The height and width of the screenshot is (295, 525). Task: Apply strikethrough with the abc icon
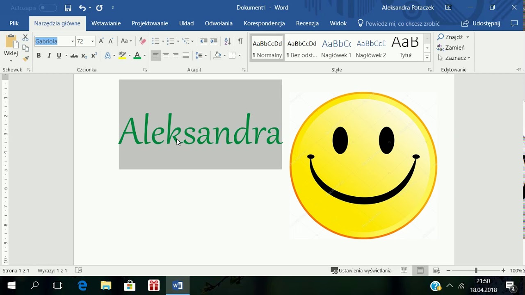[x=74, y=56]
